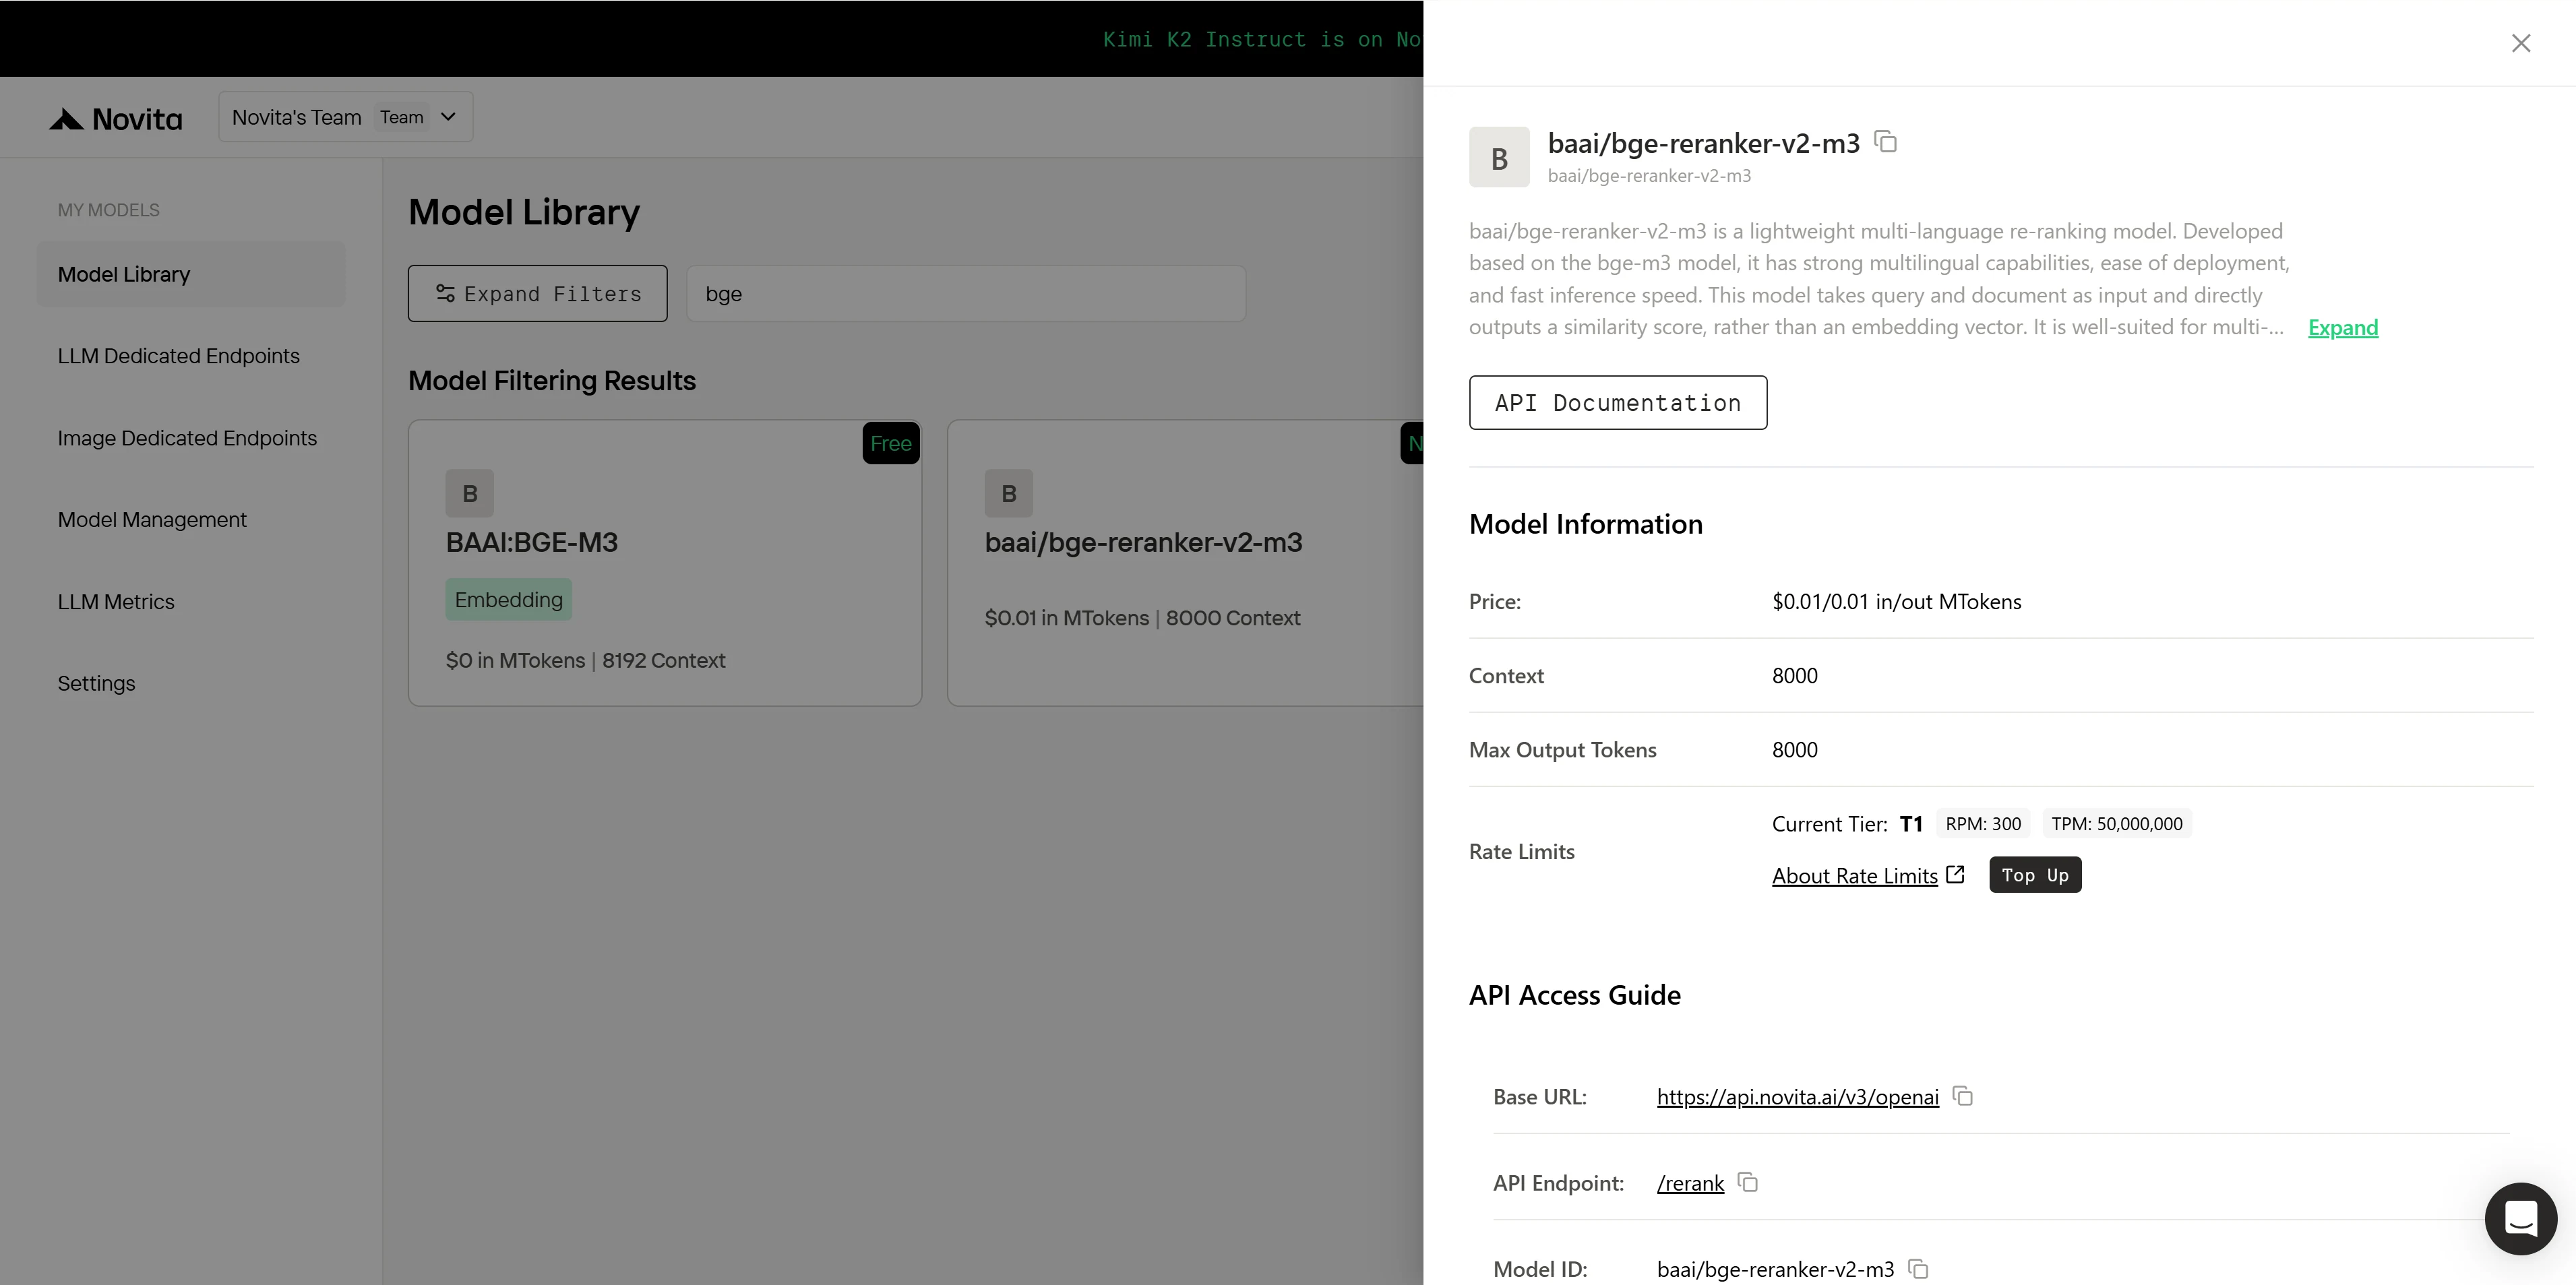Image resolution: width=2576 pixels, height=1285 pixels.
Task: Close the model details panel
Action: [2521, 43]
